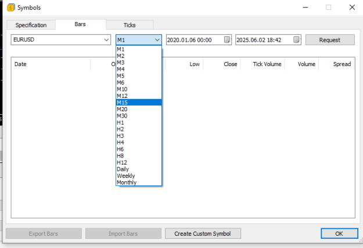Screen dimensions: 363x248
Task: Pick M30 in the timeframe list
Action: [139, 116]
